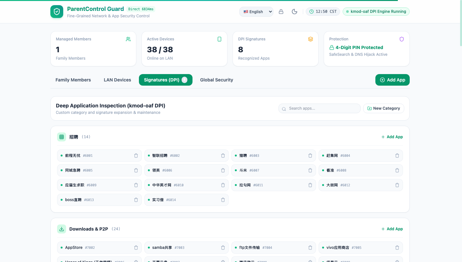This screenshot has width=462, height=262.
Task: Click the 12:50 CST clock badge
Action: (x=323, y=12)
